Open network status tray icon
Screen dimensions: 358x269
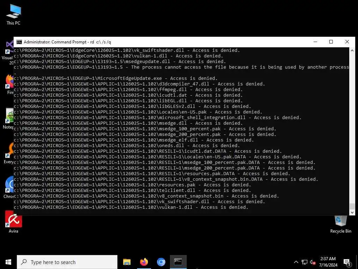click(x=305, y=262)
